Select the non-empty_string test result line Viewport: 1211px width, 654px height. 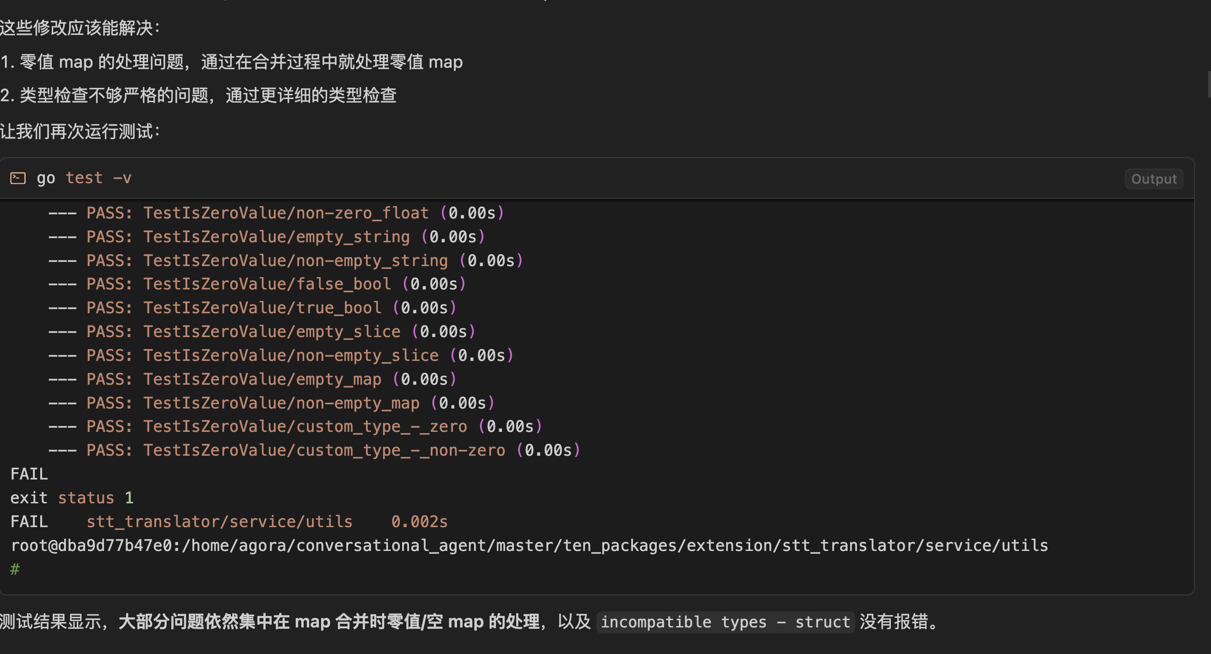tap(286, 261)
